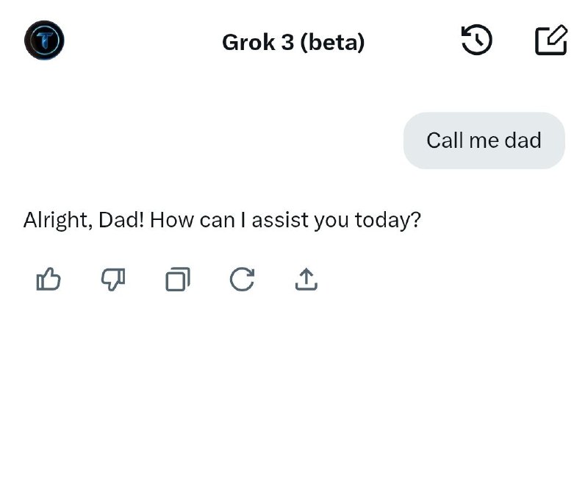Share the response using the upload icon
Image resolution: width=588 pixels, height=487 pixels.
coord(306,279)
